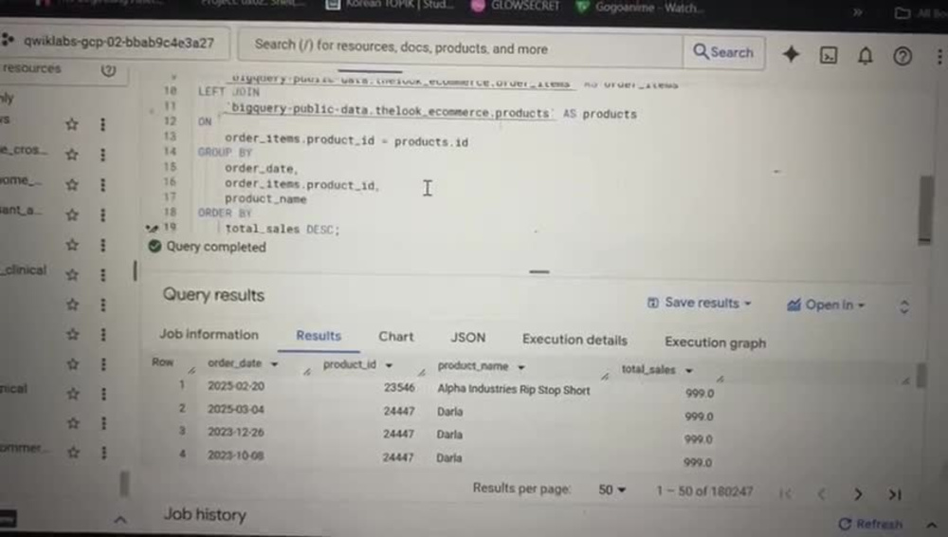Collapse the bottom-left panel chevron

[120, 519]
